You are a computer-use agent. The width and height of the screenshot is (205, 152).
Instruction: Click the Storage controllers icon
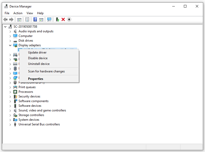15,115
